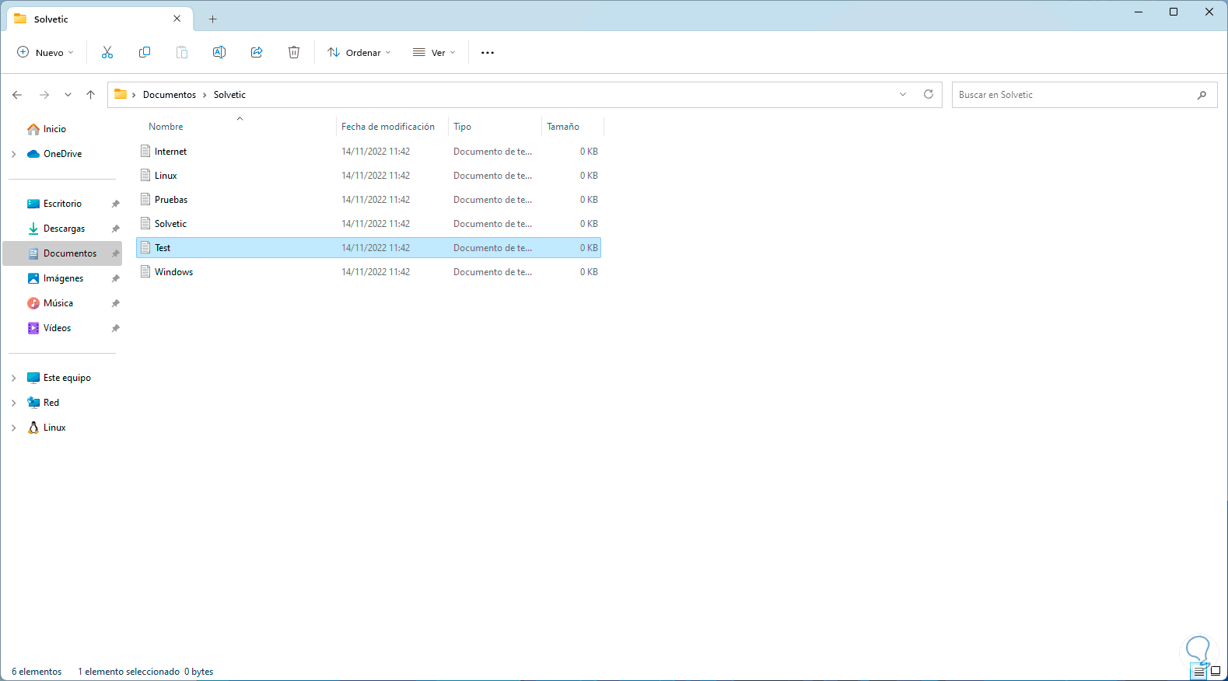Open Imágenes in the sidebar
The width and height of the screenshot is (1228, 681).
63,278
